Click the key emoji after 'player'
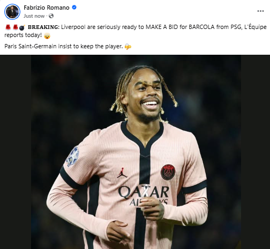This screenshot has width=270, height=249. [128, 47]
